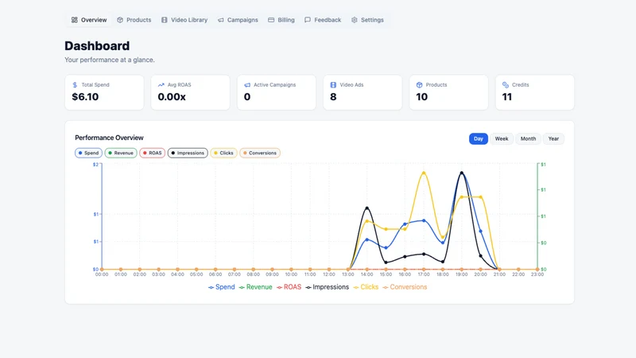Click the "00:00" x-axis label
Image resolution: width=636 pixels, height=358 pixels.
pos(102,274)
